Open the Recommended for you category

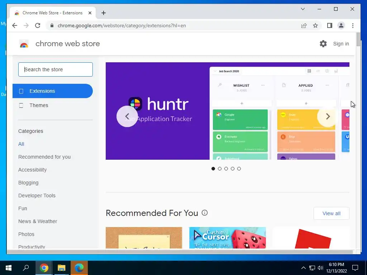(x=44, y=157)
